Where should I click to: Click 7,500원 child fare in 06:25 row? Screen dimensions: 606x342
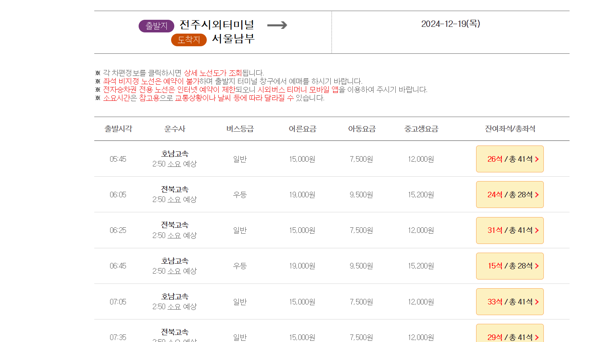tap(362, 231)
